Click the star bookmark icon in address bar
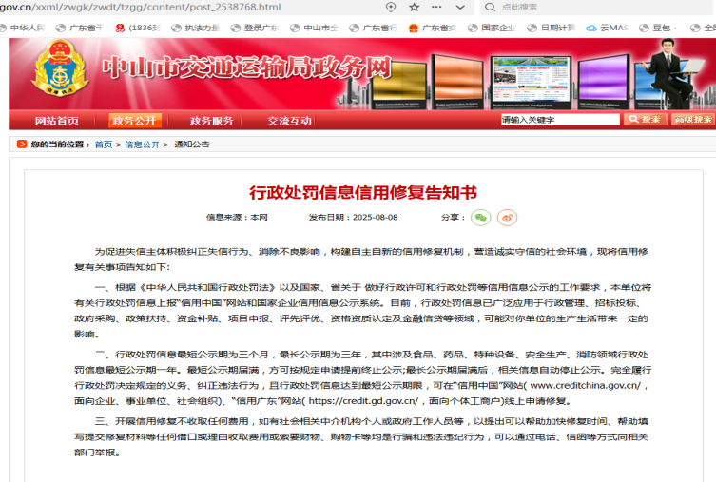 tap(415, 7)
